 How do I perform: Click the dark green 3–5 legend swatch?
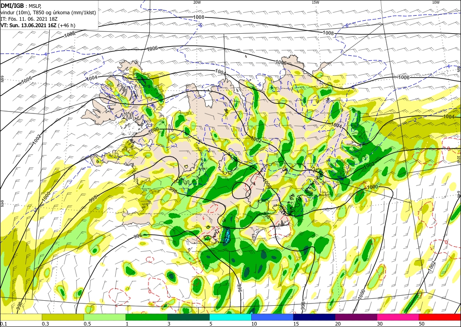[x=189, y=317]
